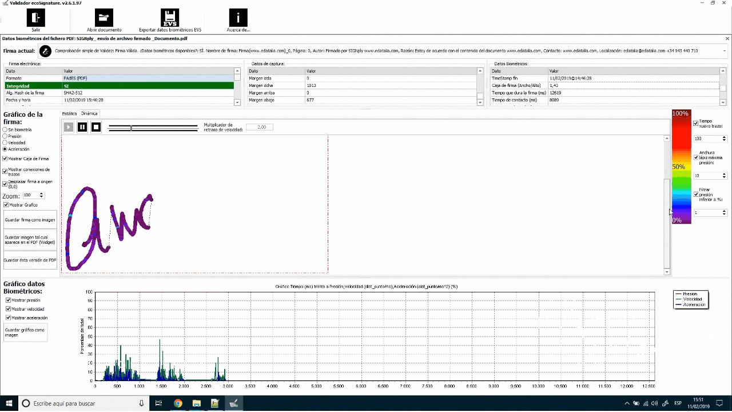732x412 pixels.
Task: Toggle Mostrar velocidad checkbox
Action: pyautogui.click(x=8, y=309)
